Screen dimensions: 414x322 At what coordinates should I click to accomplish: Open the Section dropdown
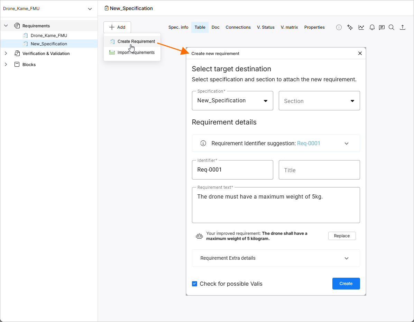[x=319, y=101]
